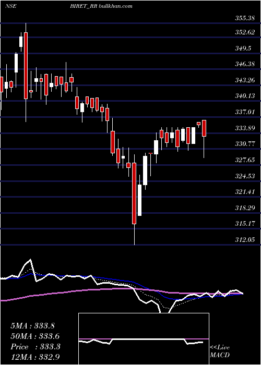The height and width of the screenshot is (365, 261).
Task: Click the tall red candle at chart peak
Action: pyautogui.click(x=26, y=66)
